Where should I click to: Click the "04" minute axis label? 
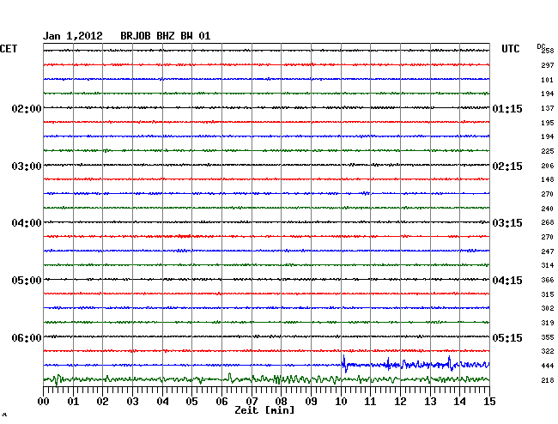(x=162, y=402)
